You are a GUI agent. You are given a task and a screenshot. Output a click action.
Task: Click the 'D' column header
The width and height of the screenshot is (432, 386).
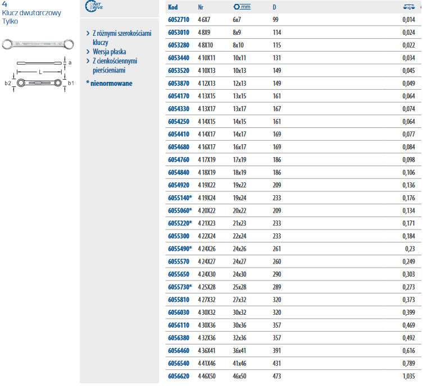pos(274,8)
